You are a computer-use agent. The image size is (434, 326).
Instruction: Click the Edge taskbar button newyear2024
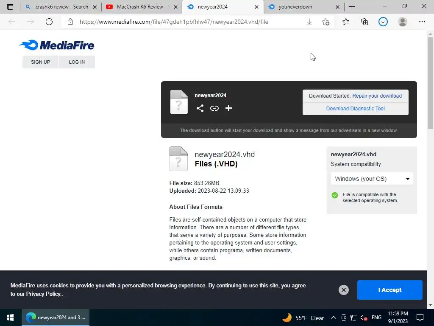[x=56, y=318]
